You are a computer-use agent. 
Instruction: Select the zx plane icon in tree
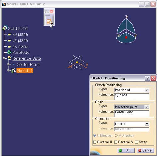9,47
